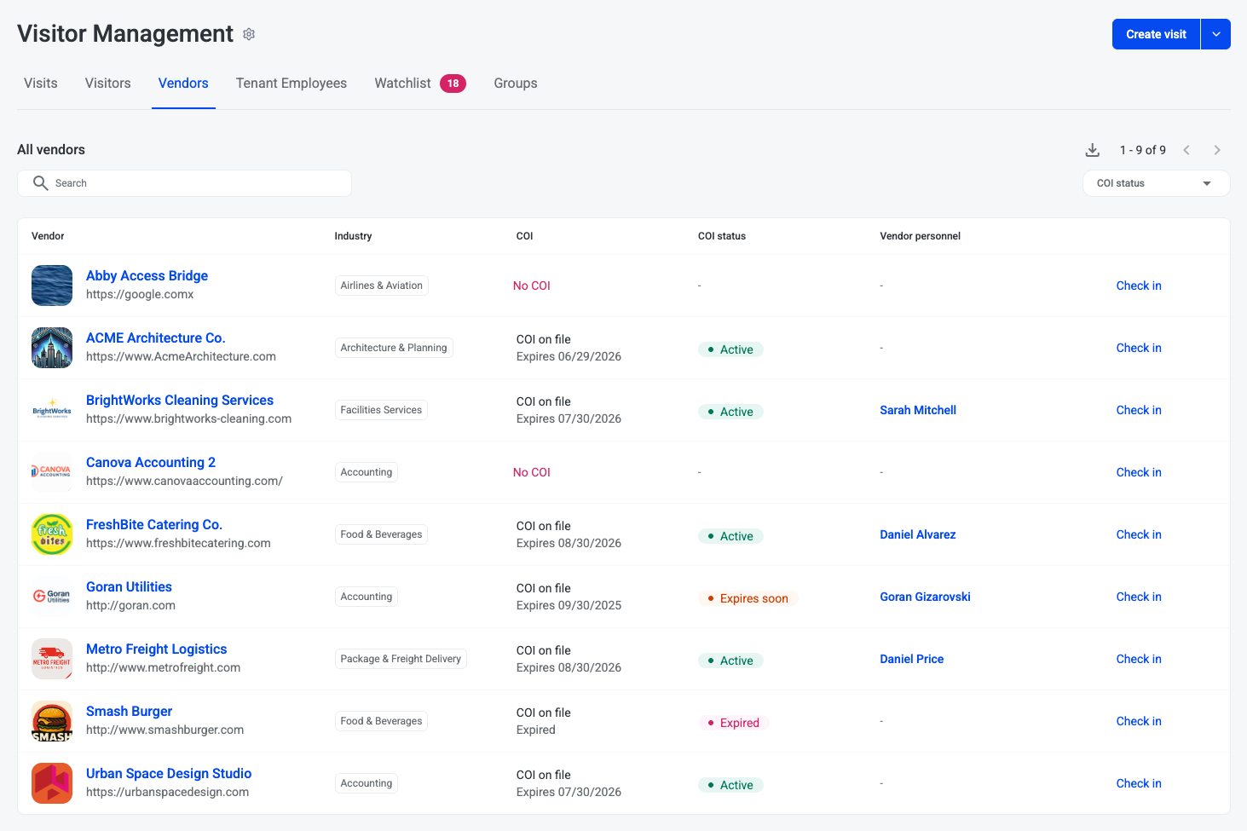Go to next page of vendors

1216,150
